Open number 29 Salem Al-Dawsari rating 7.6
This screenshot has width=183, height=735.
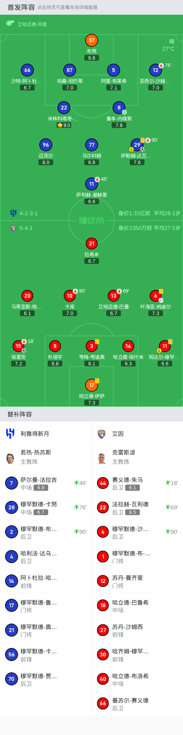click(x=137, y=163)
